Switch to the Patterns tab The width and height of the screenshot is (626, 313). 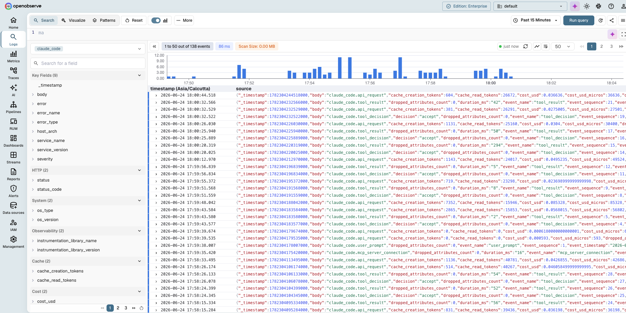pos(104,20)
